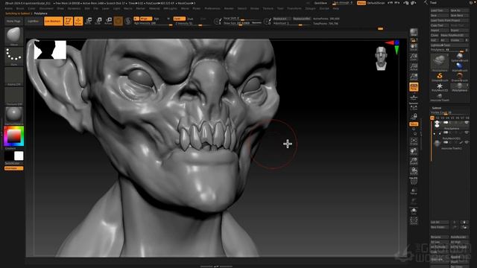The width and height of the screenshot is (477, 268).
Task: Click the BPR render icon
Action: pos(414,33)
